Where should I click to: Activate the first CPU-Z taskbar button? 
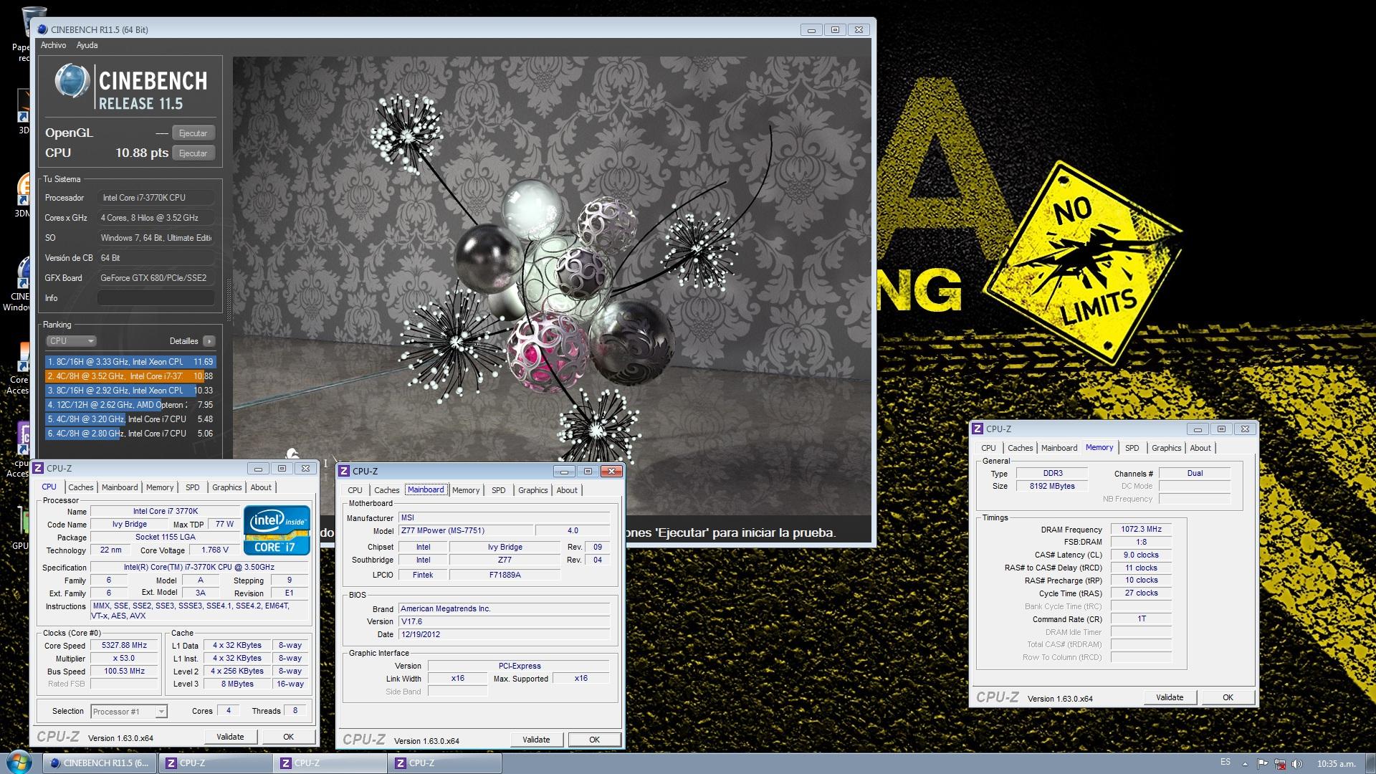pos(215,763)
